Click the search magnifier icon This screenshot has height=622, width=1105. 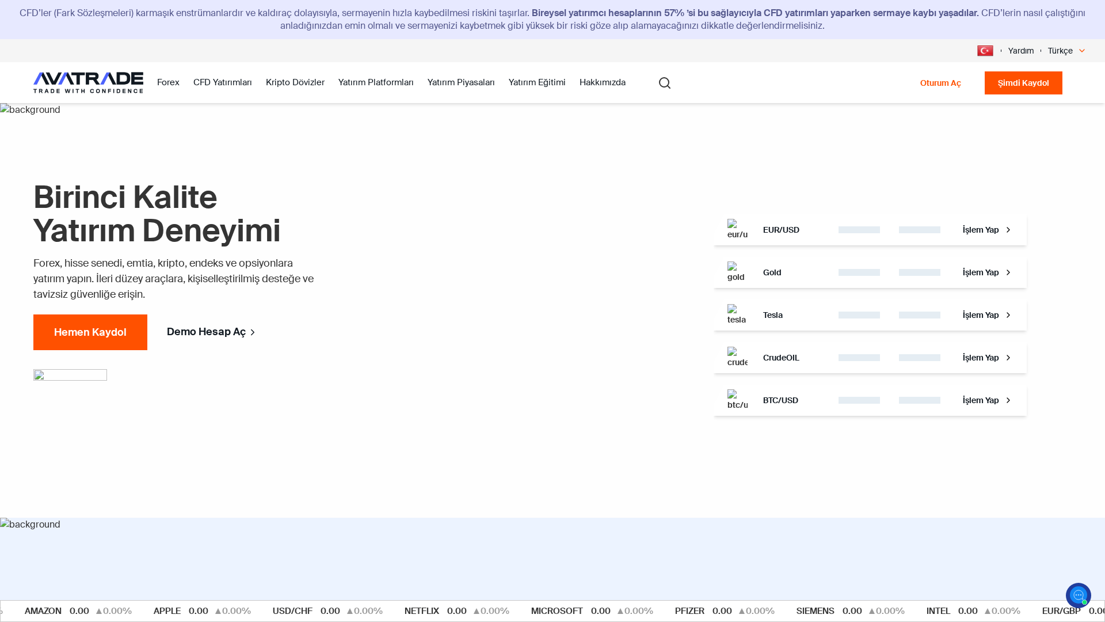tap(664, 82)
